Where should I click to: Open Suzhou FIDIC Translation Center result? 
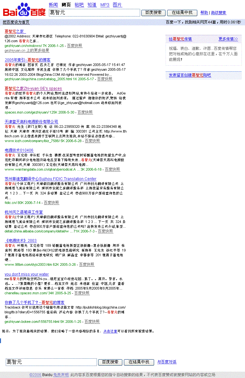pyautogui.click(x=51, y=179)
